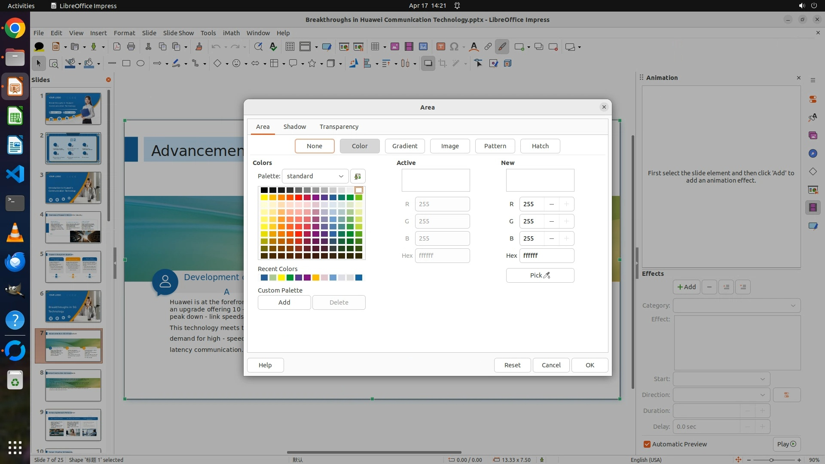
Task: Select the None fill type button
Action: pos(315,146)
